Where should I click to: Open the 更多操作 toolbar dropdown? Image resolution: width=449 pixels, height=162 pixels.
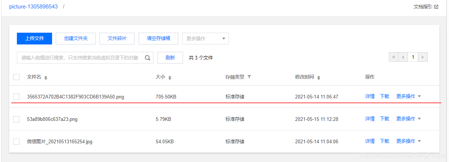pyautogui.click(x=205, y=39)
